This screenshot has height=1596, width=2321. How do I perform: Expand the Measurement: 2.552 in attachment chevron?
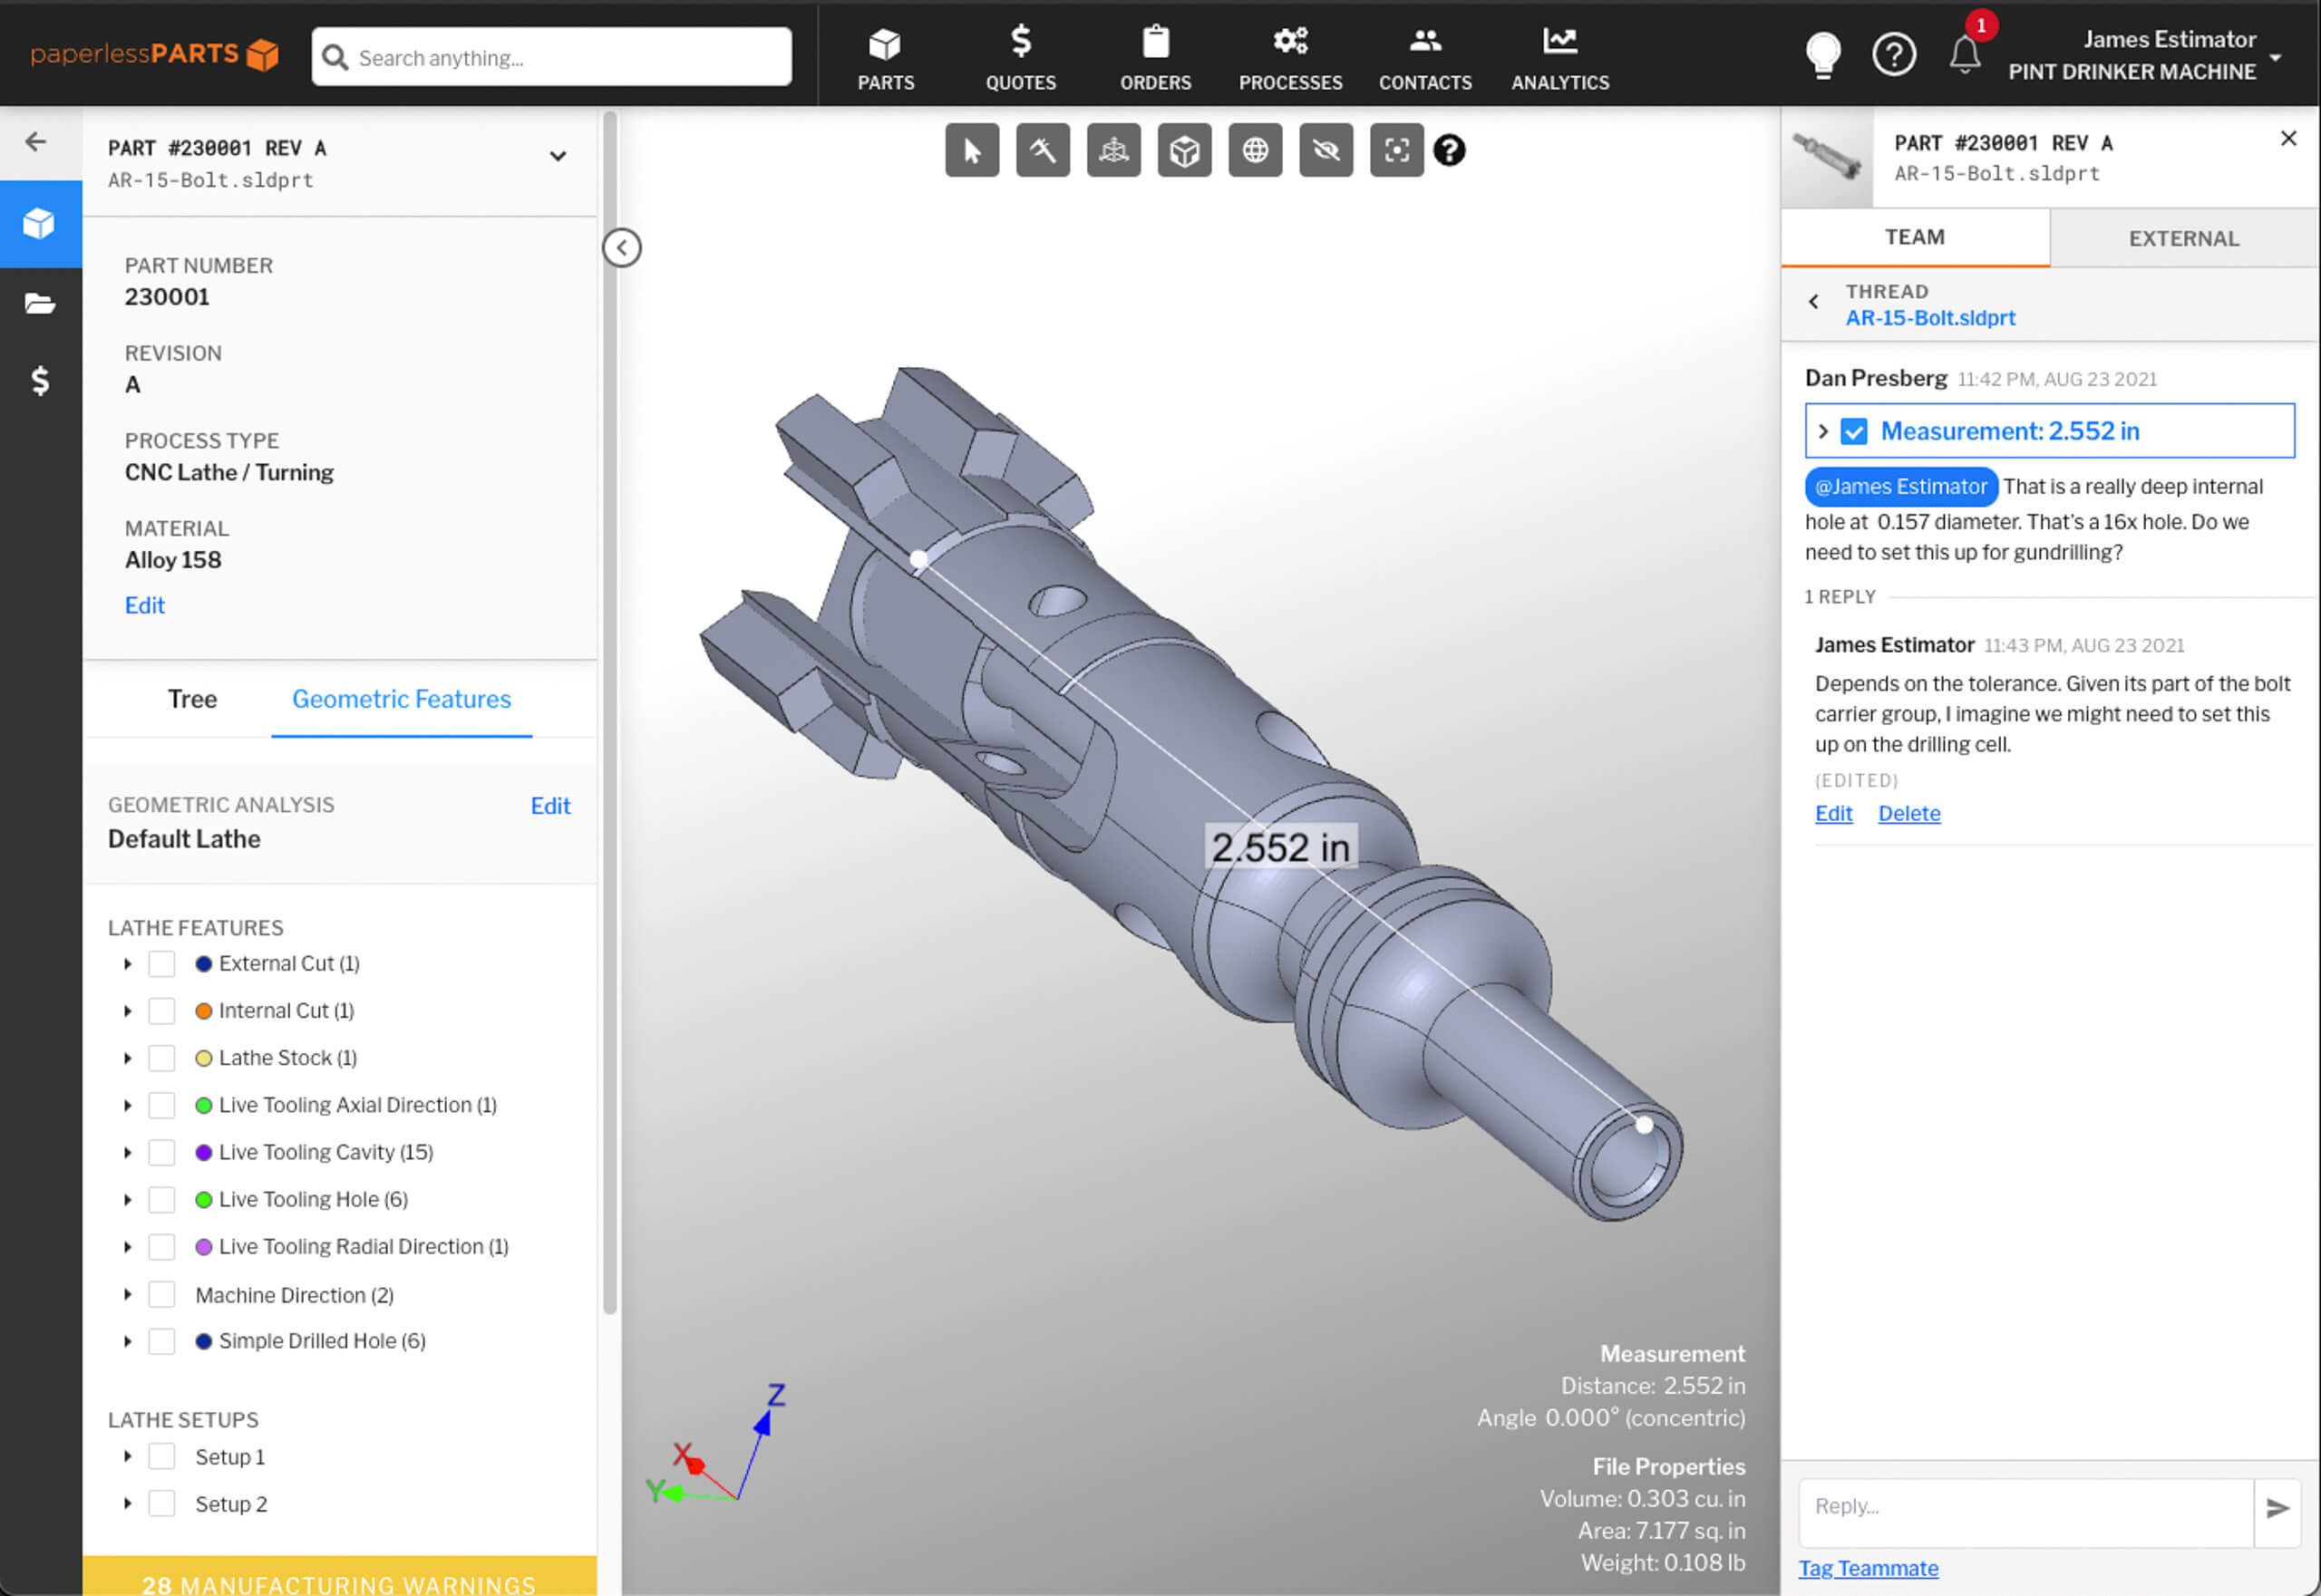1822,432
